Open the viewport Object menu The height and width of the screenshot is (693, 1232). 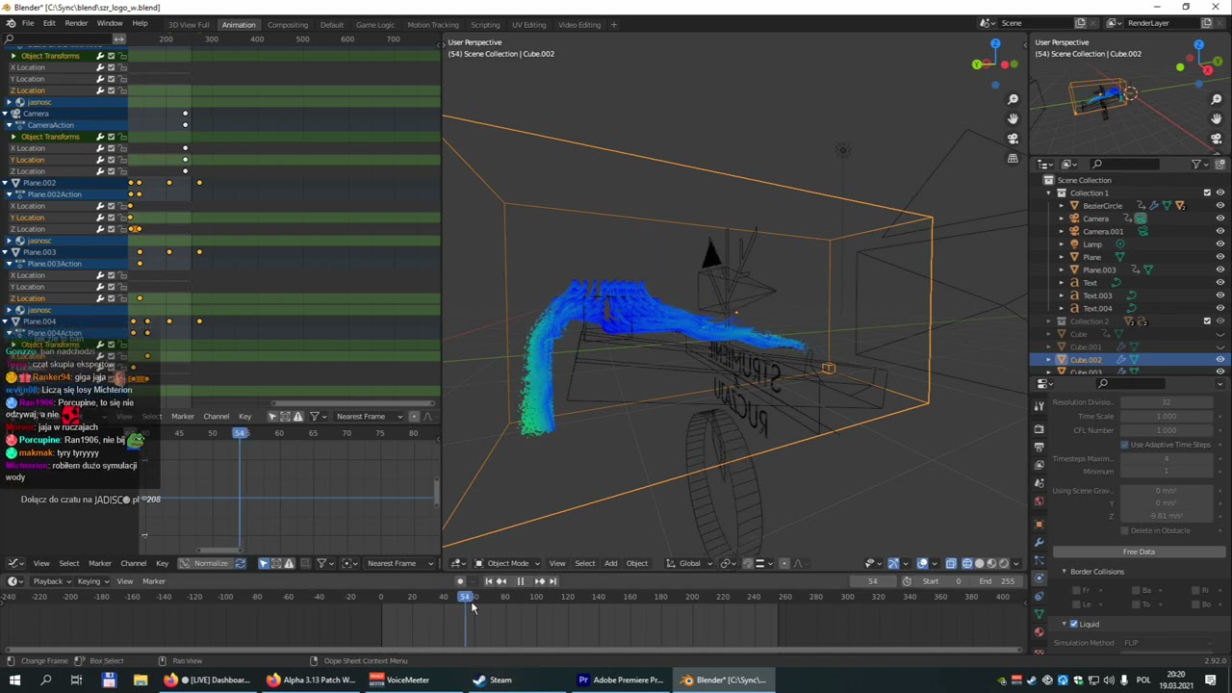(x=637, y=563)
